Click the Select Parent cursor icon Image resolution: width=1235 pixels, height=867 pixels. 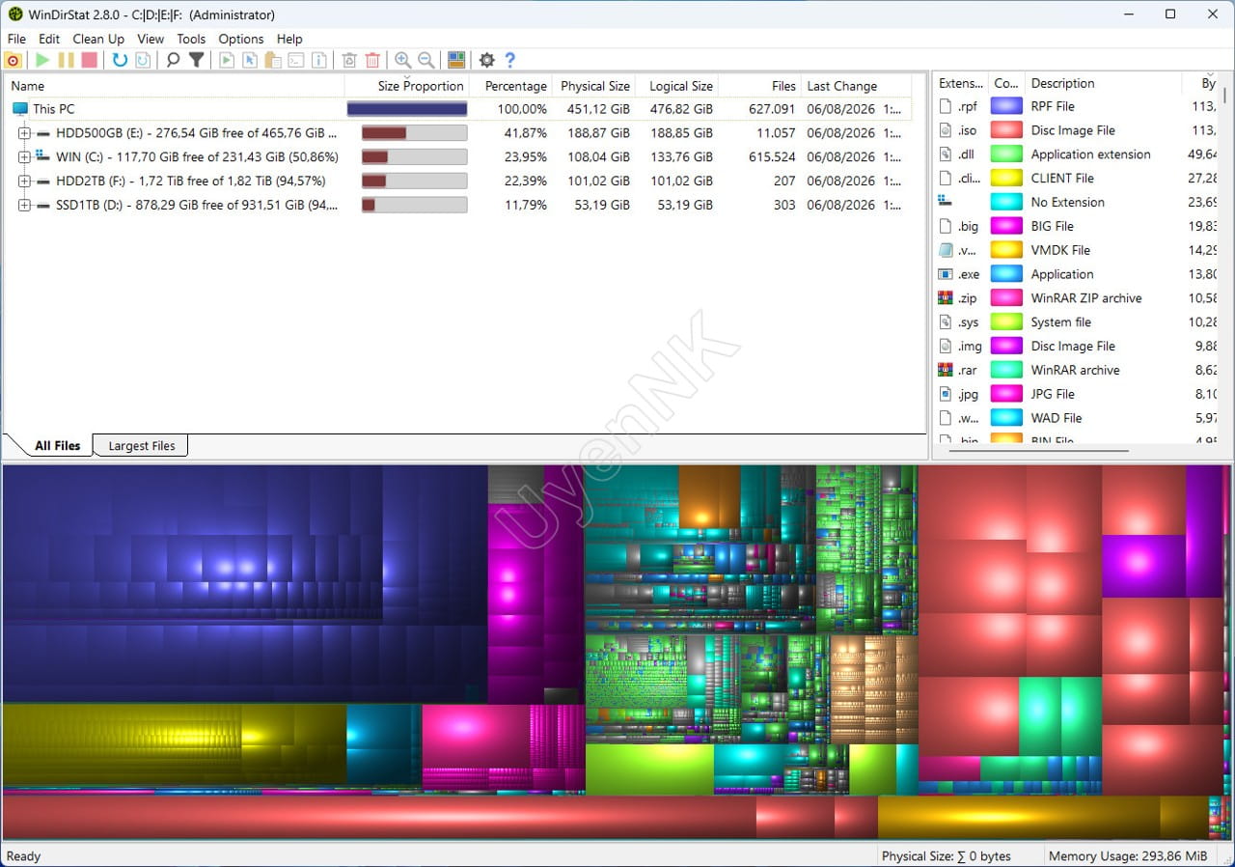tap(250, 60)
